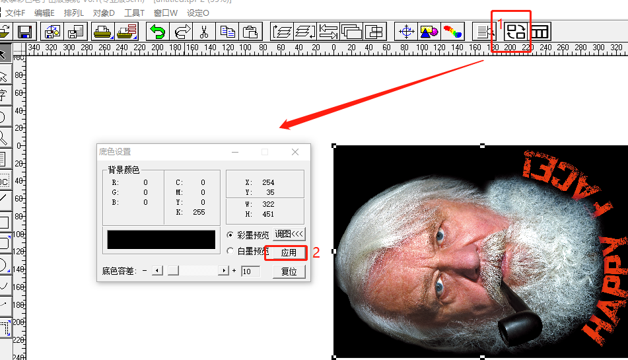628x360 pixels.
Task: Click the swap arrows icon
Action: pyautogui.click(x=328, y=32)
